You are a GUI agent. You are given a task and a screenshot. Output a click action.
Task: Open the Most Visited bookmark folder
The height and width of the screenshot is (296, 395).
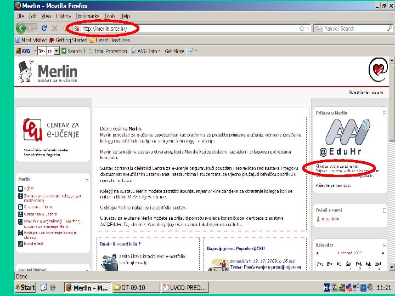31,40
